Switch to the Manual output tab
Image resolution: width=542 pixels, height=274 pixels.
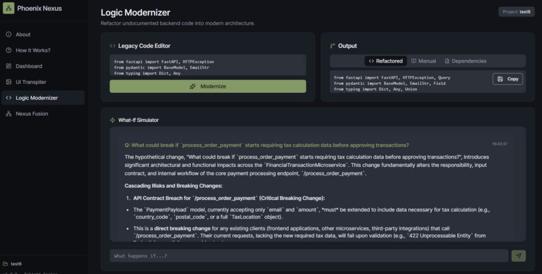tap(424, 61)
